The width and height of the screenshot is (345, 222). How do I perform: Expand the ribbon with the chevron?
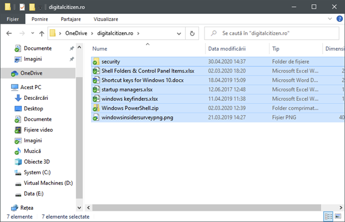(x=330, y=19)
